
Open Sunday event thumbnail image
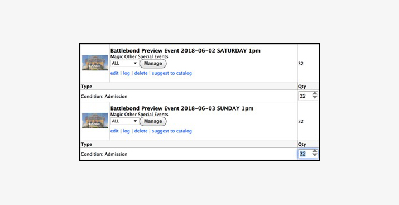tap(95, 121)
